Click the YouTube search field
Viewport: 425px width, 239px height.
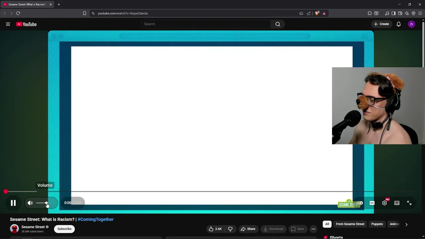pos(206,24)
